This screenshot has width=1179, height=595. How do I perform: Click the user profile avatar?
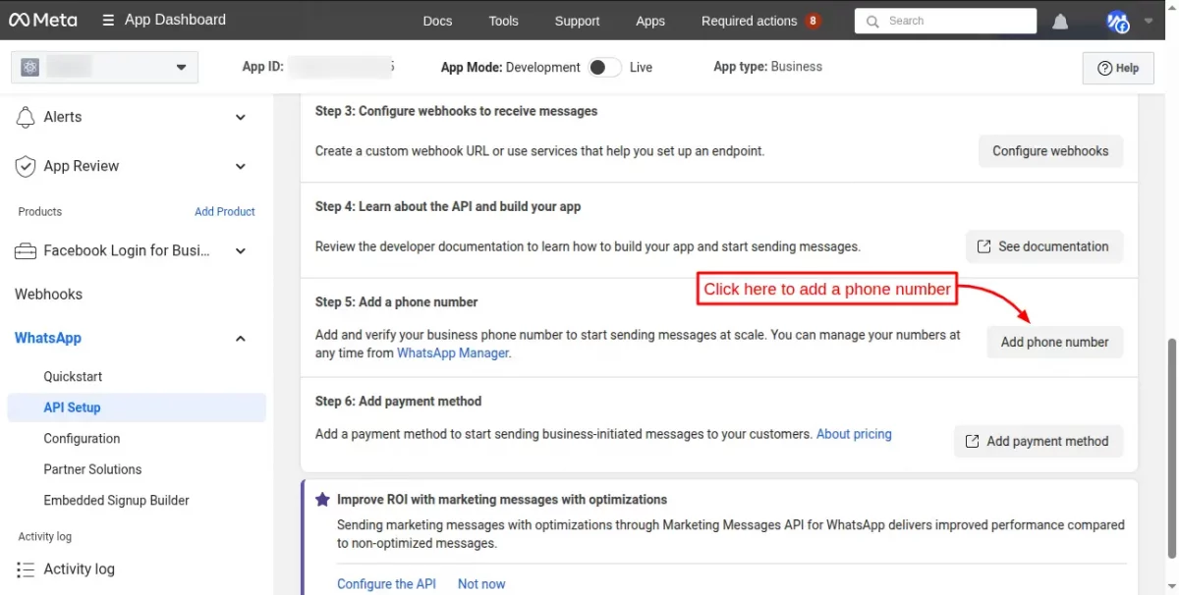tap(1117, 22)
